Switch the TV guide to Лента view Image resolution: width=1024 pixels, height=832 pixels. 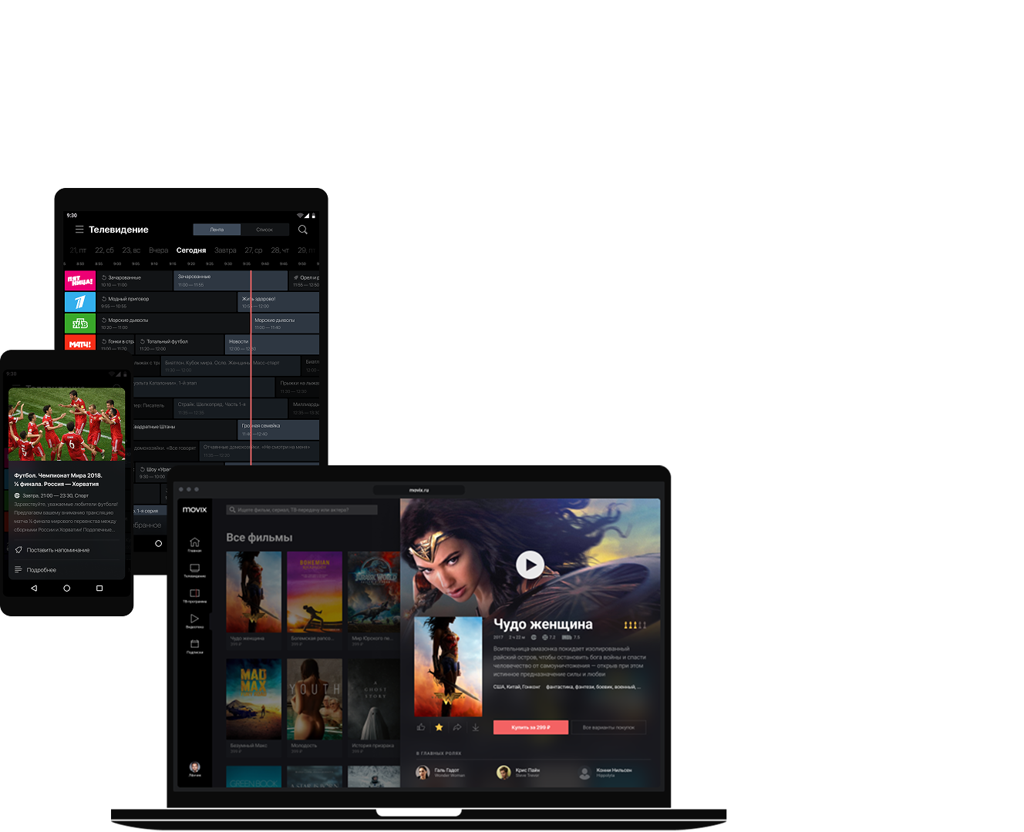point(217,230)
